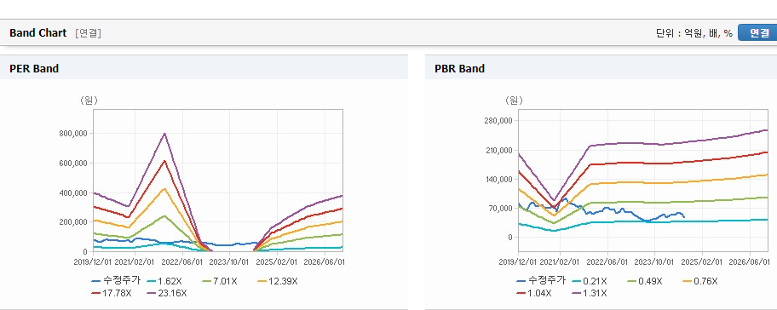Toggle the 0.49X legend entry

click(644, 281)
